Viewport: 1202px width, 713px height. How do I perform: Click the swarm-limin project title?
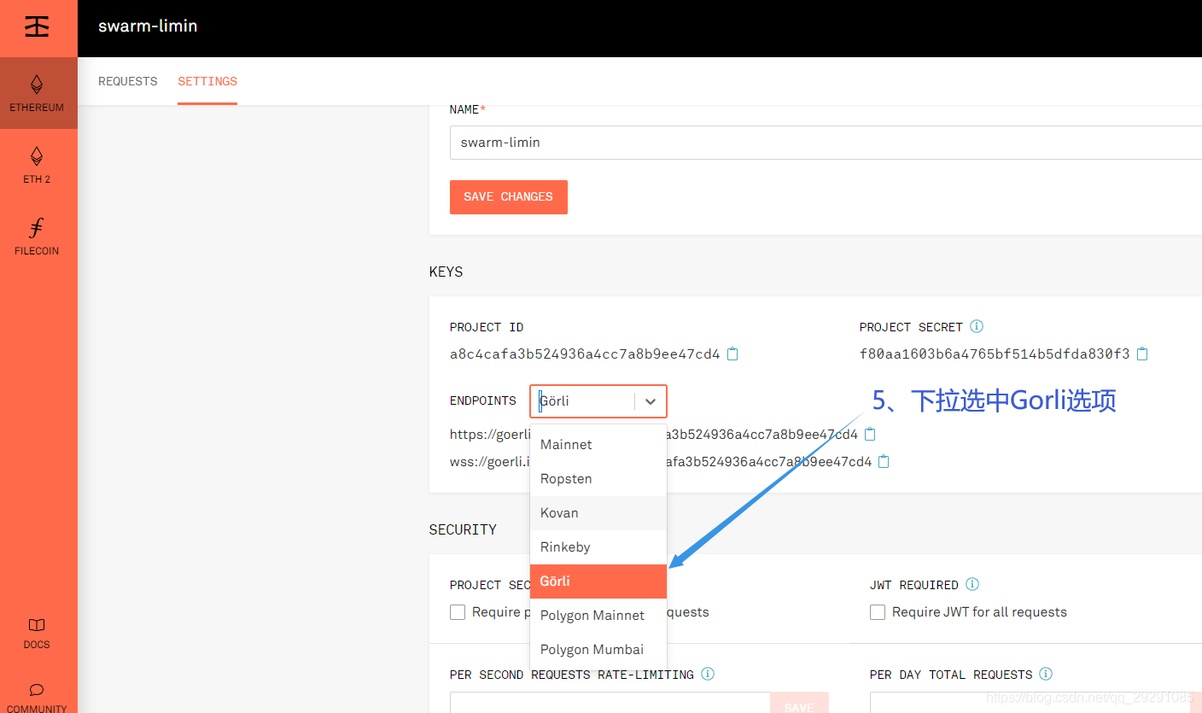click(148, 26)
